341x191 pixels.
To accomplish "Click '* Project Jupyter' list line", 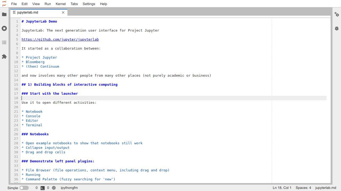I will pyautogui.click(x=39, y=57).
